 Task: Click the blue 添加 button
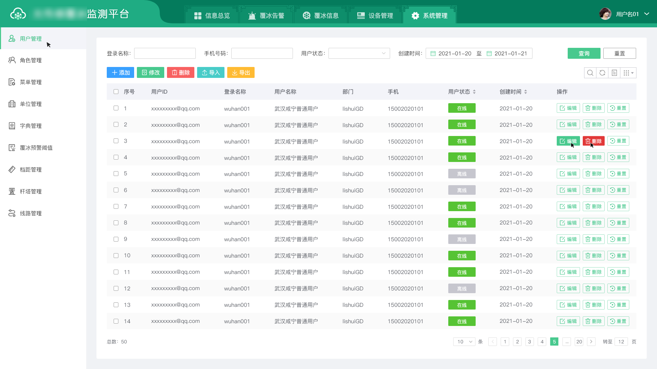pos(120,72)
